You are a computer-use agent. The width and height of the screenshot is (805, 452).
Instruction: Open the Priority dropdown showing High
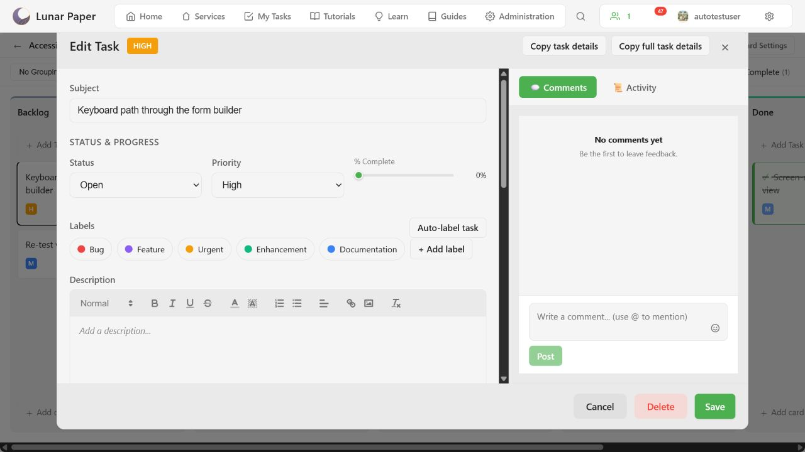tap(278, 185)
